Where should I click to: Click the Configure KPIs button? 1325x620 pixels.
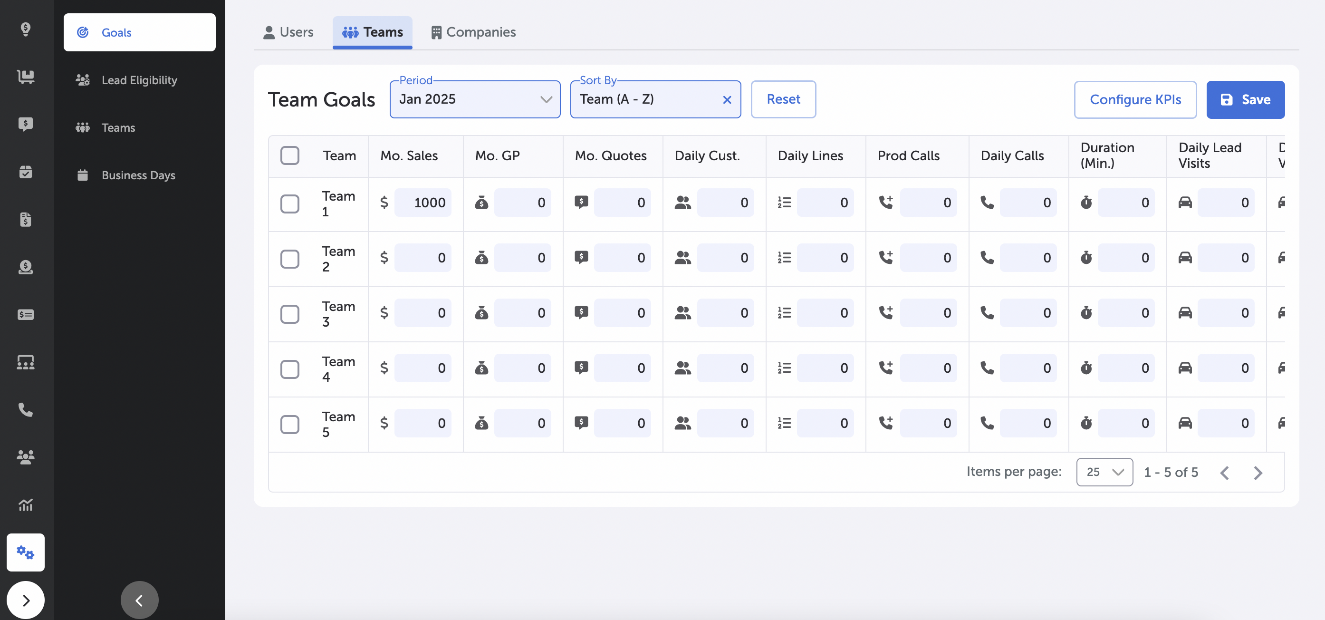[1135, 99]
